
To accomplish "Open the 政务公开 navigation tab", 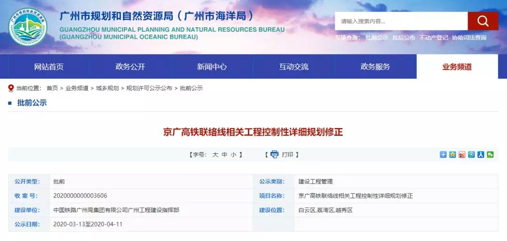I will [x=131, y=67].
